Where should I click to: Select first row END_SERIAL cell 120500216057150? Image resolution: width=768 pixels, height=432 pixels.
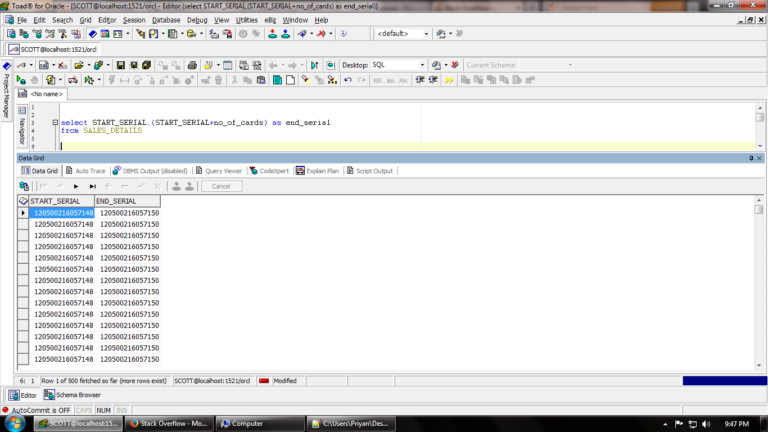click(x=128, y=213)
